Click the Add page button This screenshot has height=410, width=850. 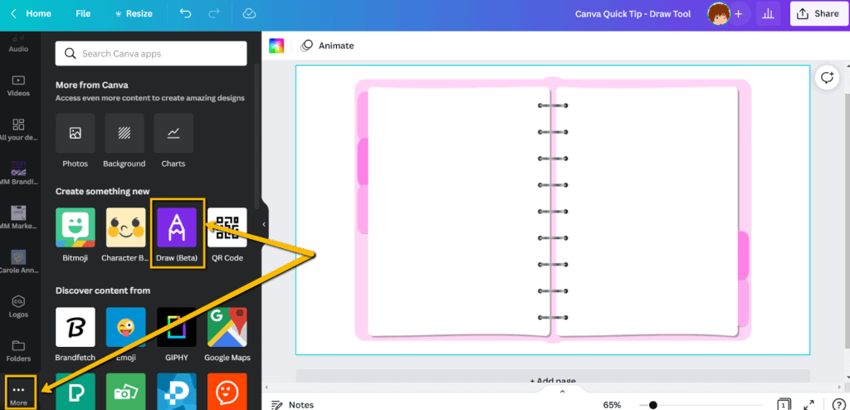[553, 376]
